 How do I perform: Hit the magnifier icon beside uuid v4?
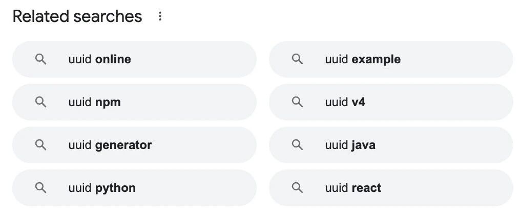297,102
